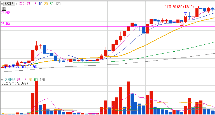Toggle the 5-period price moving average label

(x=36, y=4)
